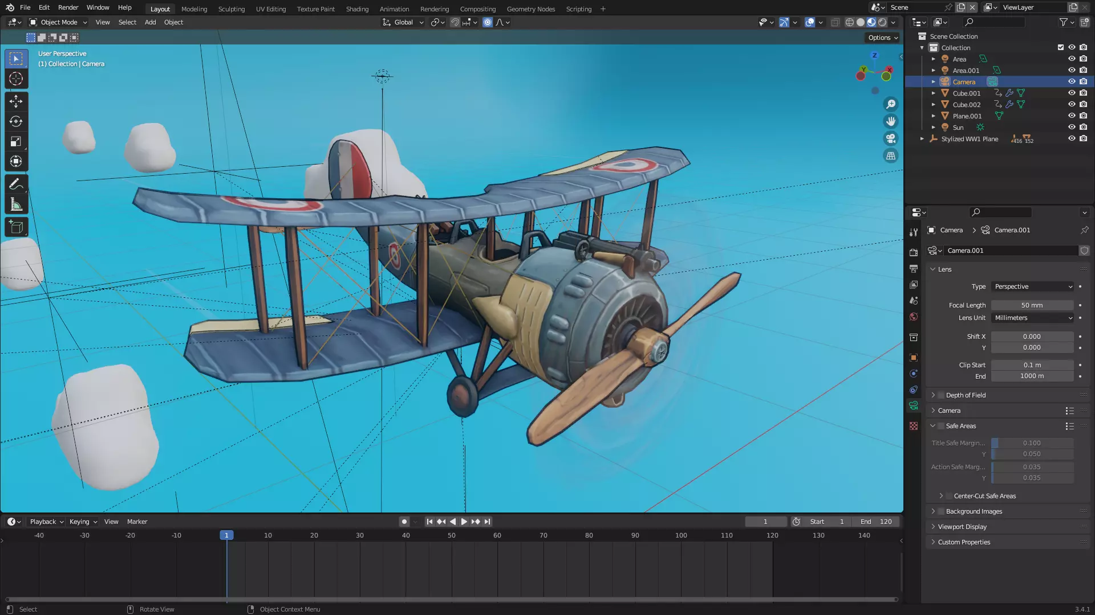Hide Cube.001 in viewport via eye icon

[1072, 93]
